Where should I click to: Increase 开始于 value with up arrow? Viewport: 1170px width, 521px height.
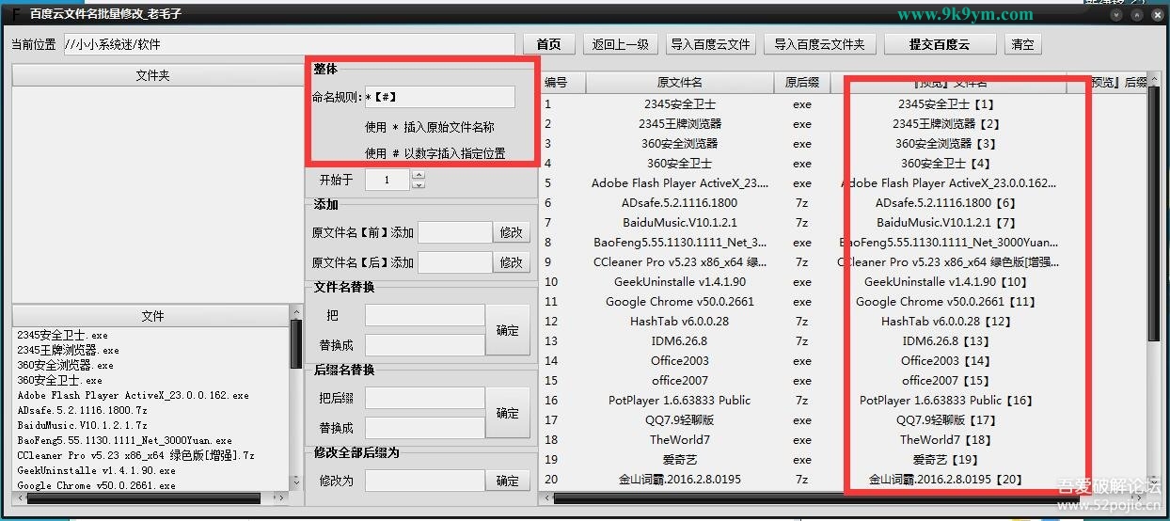click(419, 174)
